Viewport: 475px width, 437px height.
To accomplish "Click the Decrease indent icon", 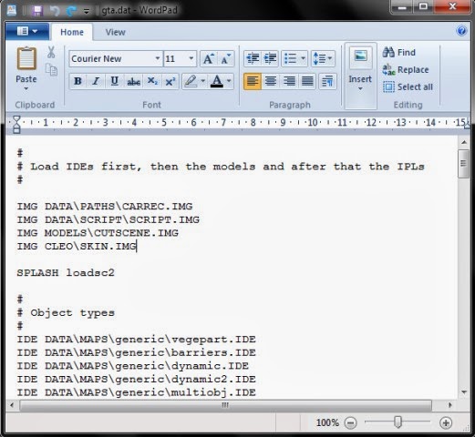I will click(253, 58).
